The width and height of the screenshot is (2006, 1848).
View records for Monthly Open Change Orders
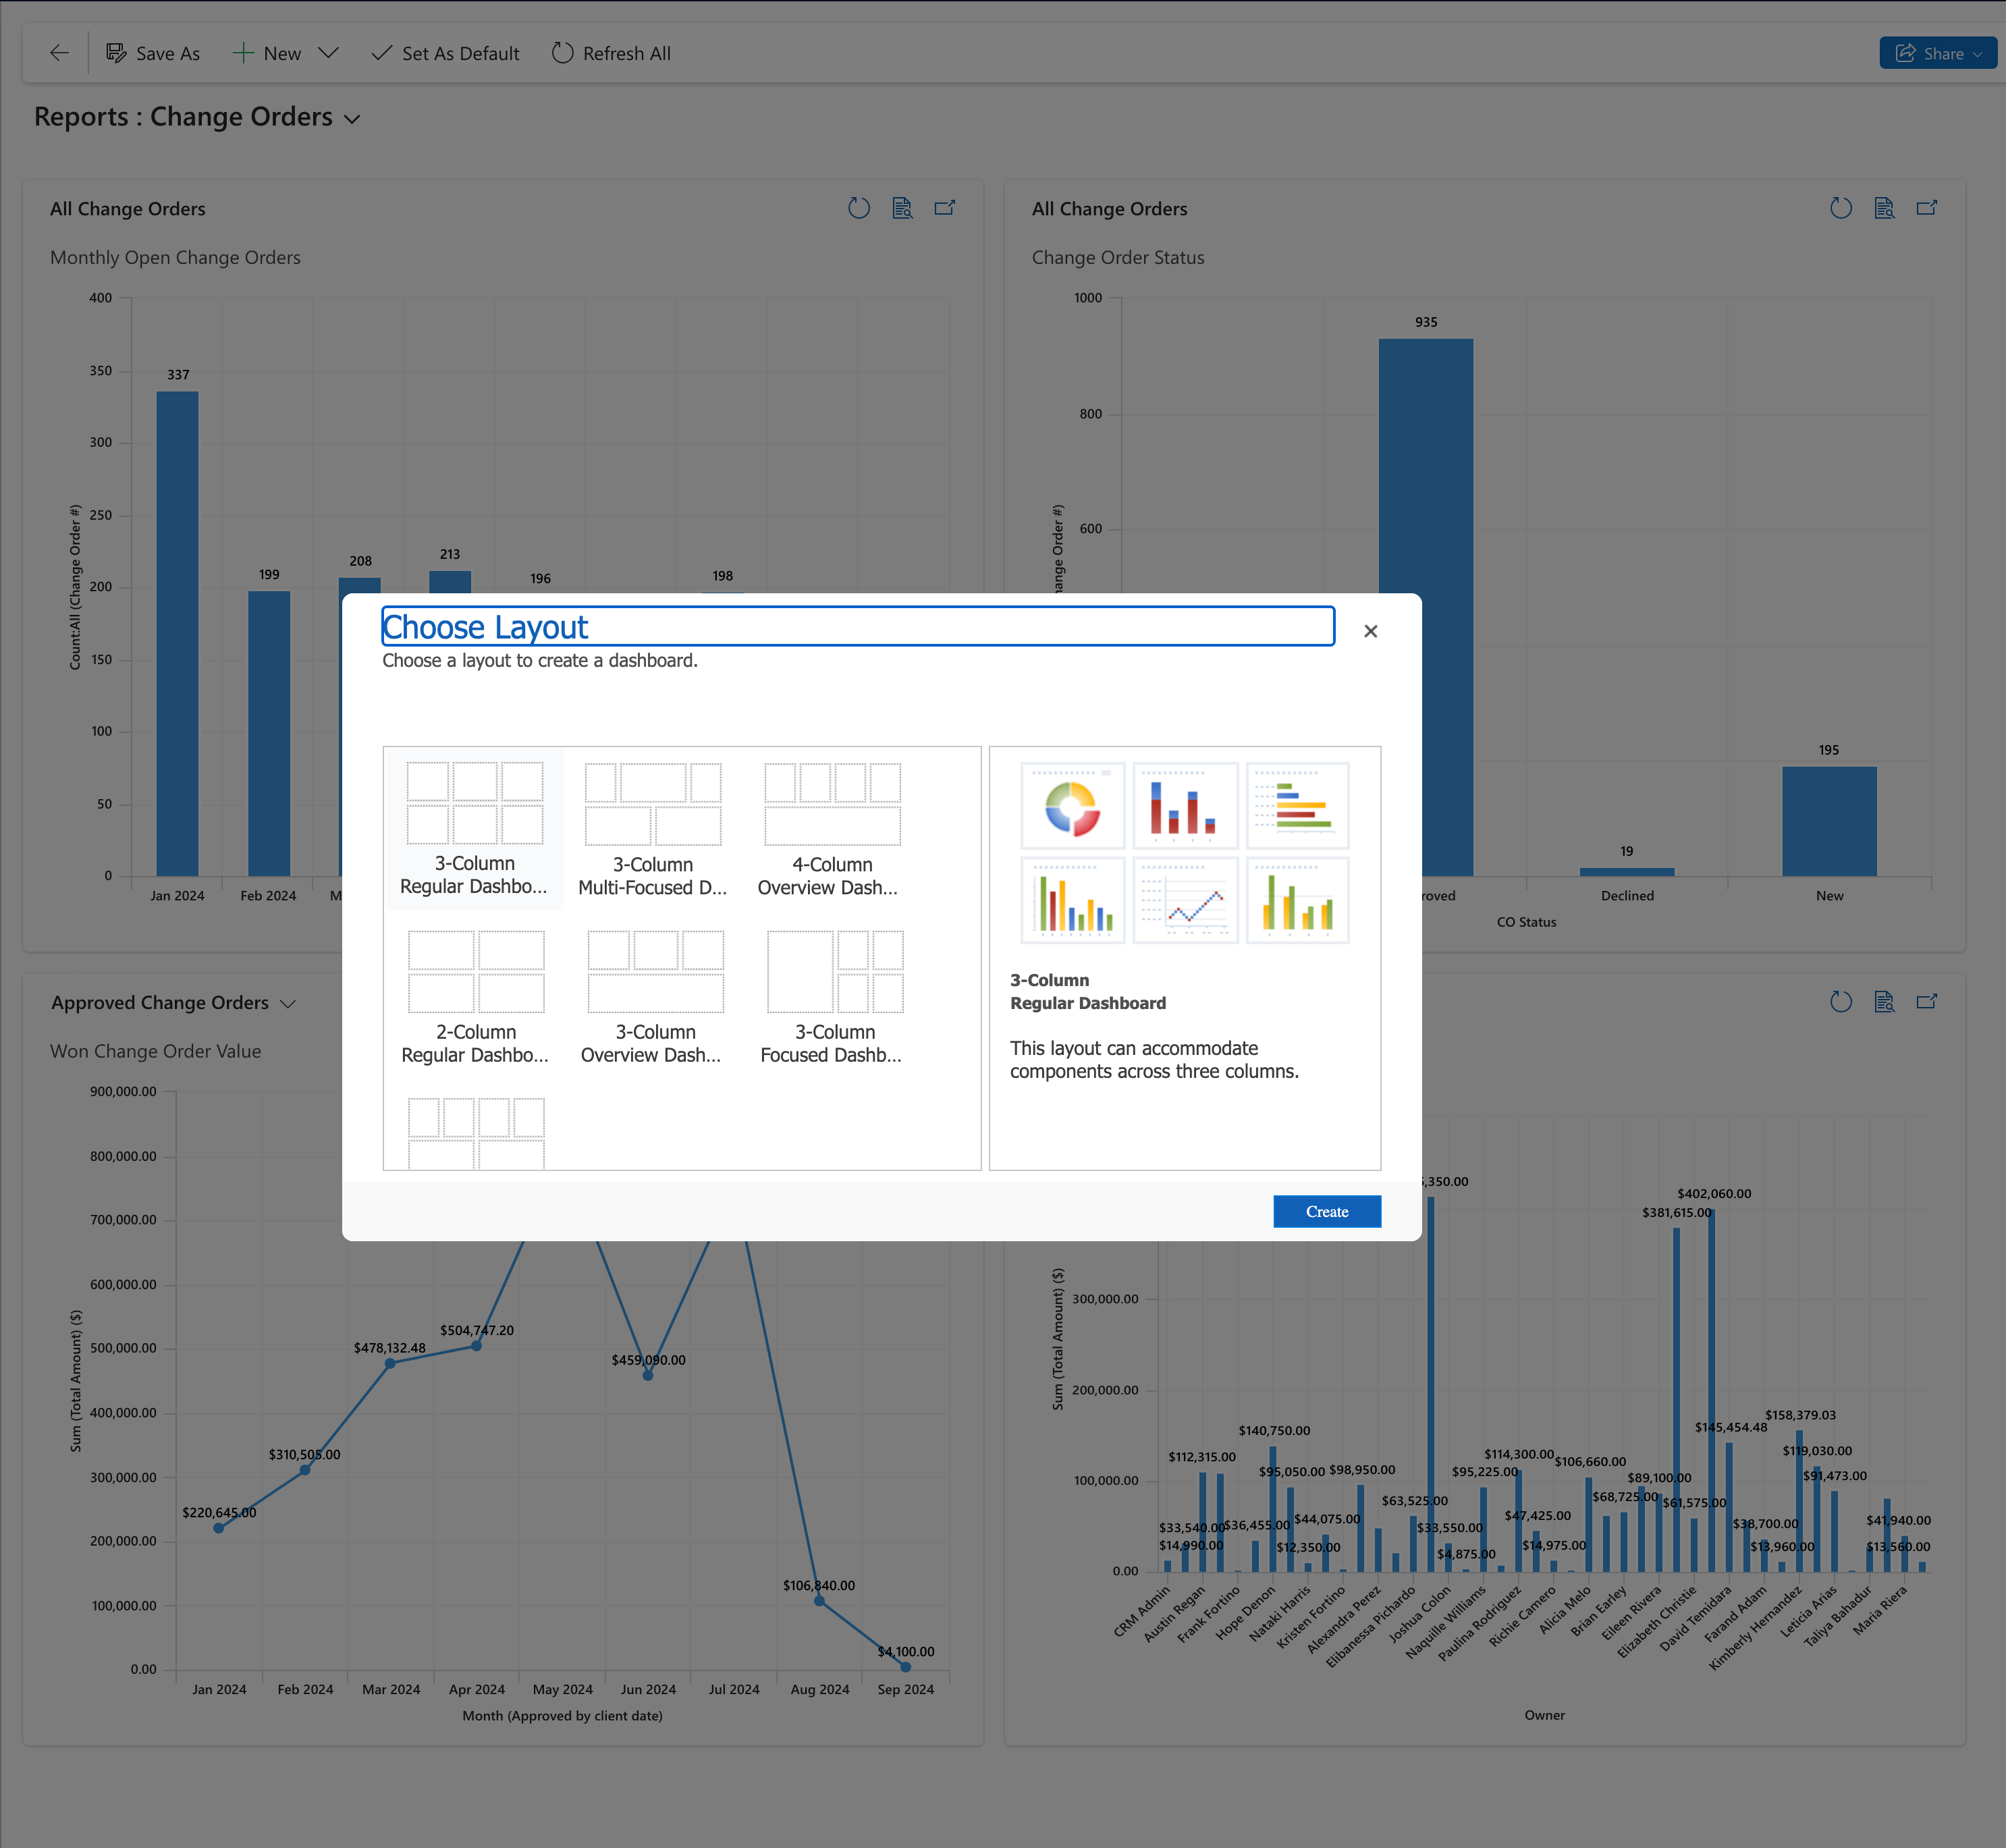pyautogui.click(x=902, y=208)
